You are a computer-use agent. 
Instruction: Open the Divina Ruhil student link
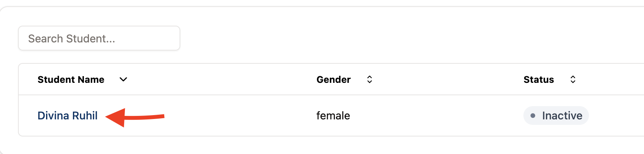(x=68, y=115)
